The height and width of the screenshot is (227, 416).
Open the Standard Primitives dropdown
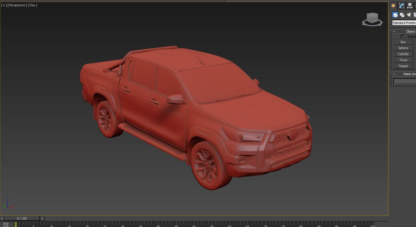point(404,23)
